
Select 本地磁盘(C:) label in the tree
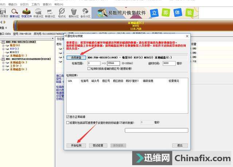click(19, 56)
